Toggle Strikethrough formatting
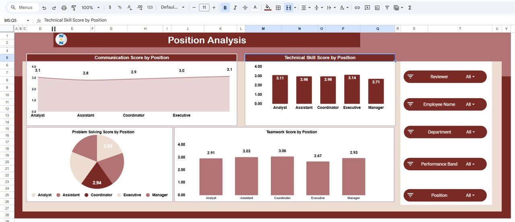Image resolution: width=515 pixels, height=222 pixels. pos(245,8)
